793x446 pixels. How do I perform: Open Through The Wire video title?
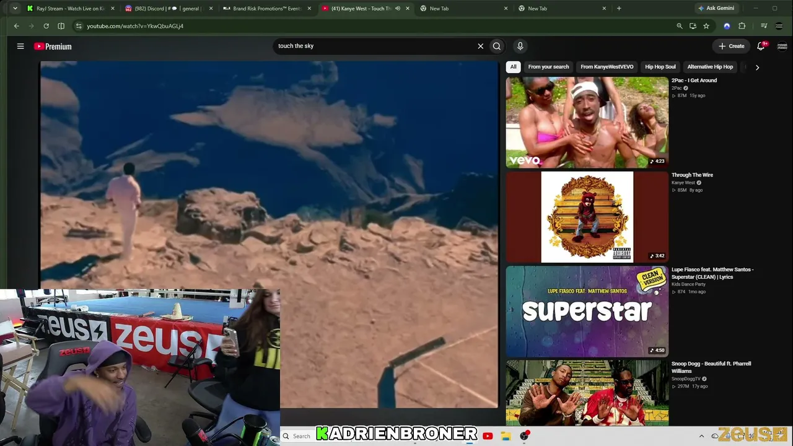[692, 175]
